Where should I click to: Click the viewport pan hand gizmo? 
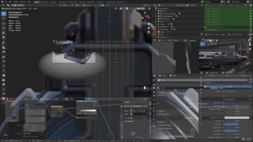click(x=149, y=28)
